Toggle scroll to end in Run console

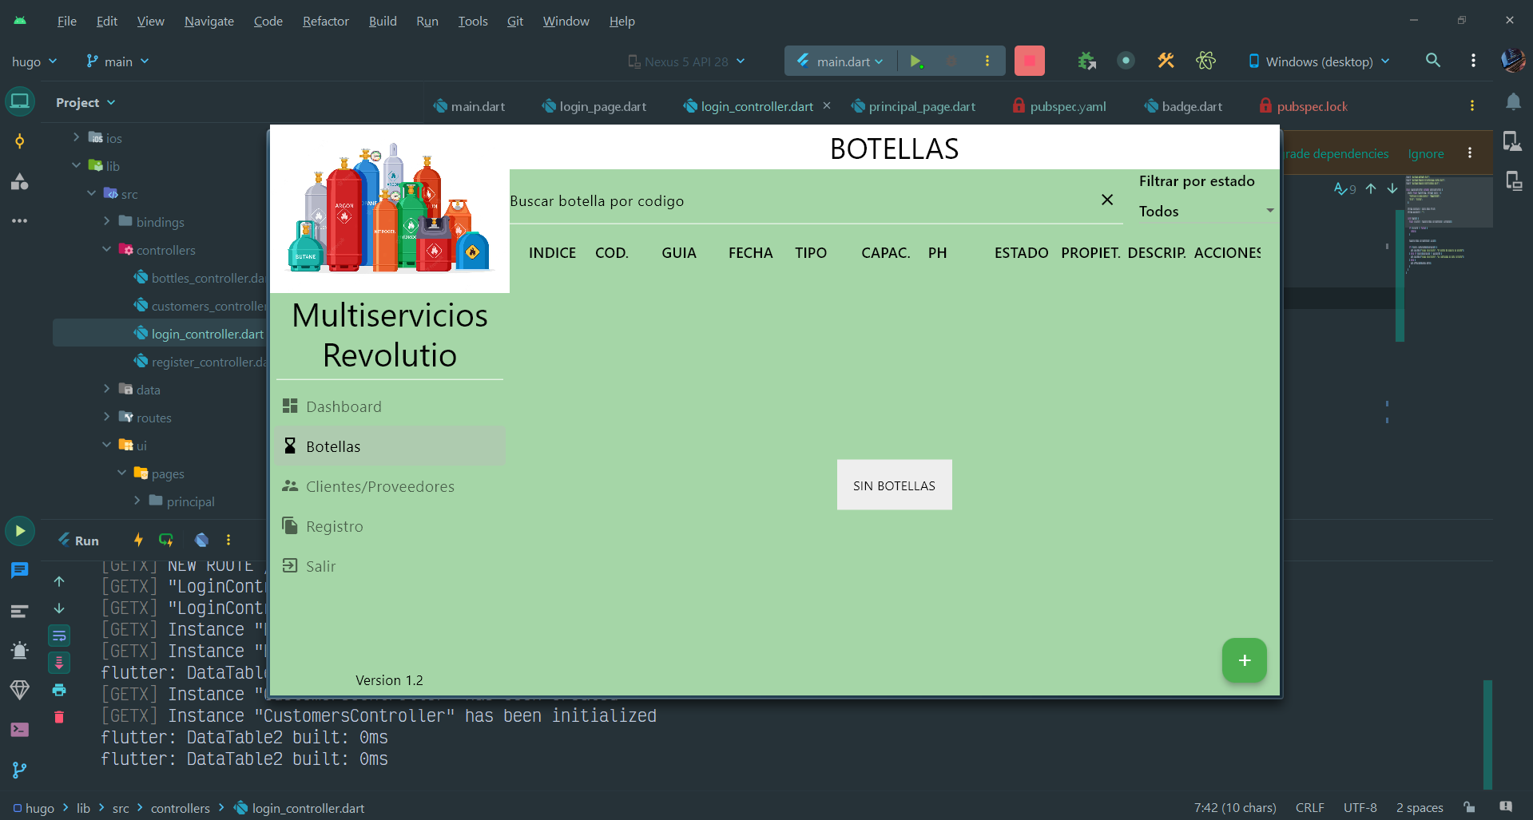pyautogui.click(x=59, y=663)
